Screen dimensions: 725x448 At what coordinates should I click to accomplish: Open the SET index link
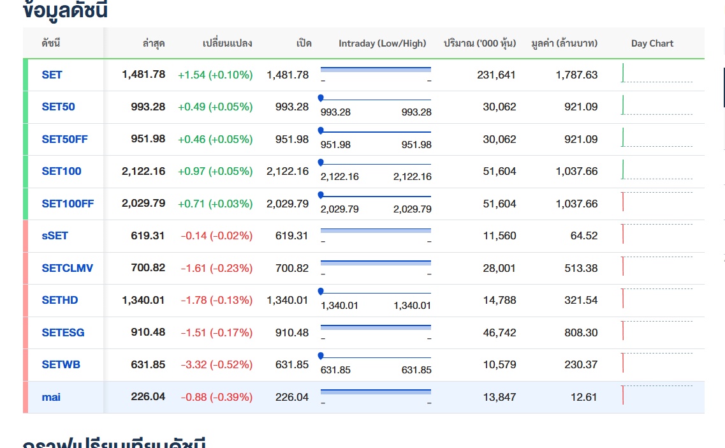point(52,75)
